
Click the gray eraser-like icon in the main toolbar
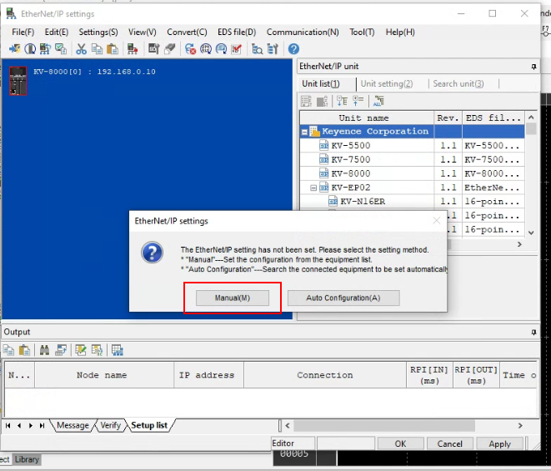(170, 49)
